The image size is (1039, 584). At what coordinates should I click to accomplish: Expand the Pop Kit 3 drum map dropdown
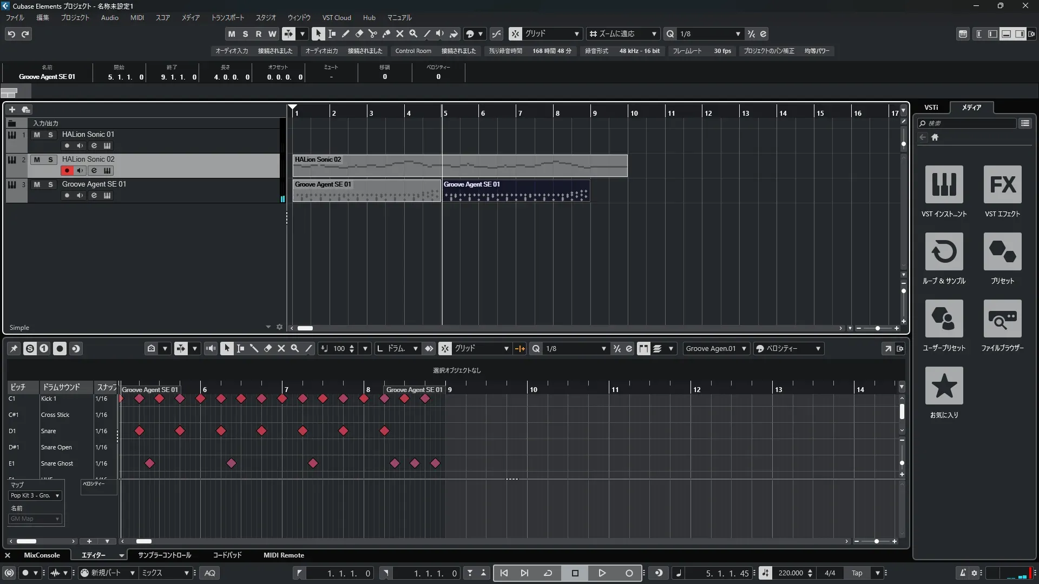[x=35, y=495]
